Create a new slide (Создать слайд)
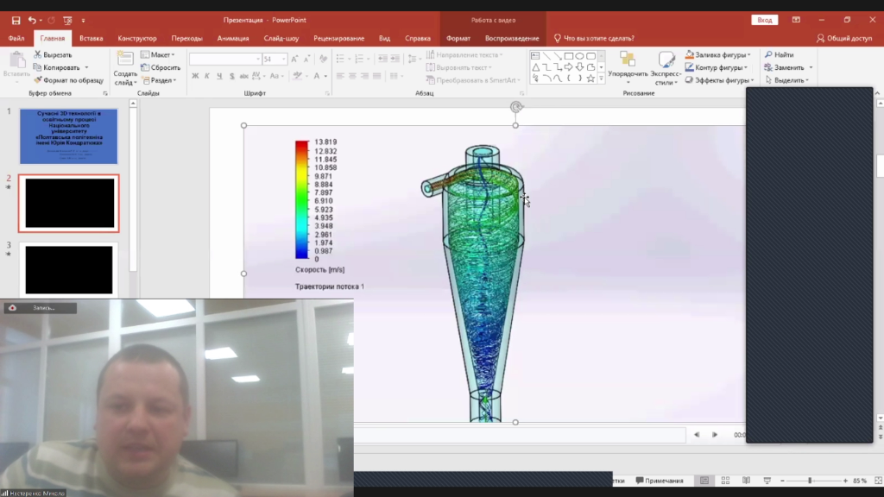 (x=125, y=67)
